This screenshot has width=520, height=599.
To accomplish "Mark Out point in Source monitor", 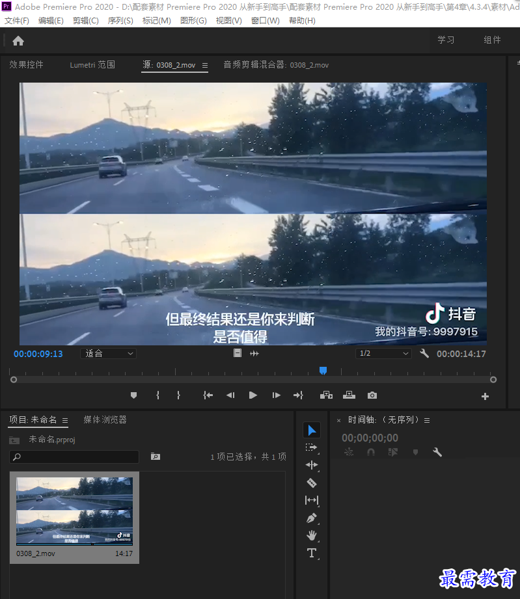I will [178, 395].
